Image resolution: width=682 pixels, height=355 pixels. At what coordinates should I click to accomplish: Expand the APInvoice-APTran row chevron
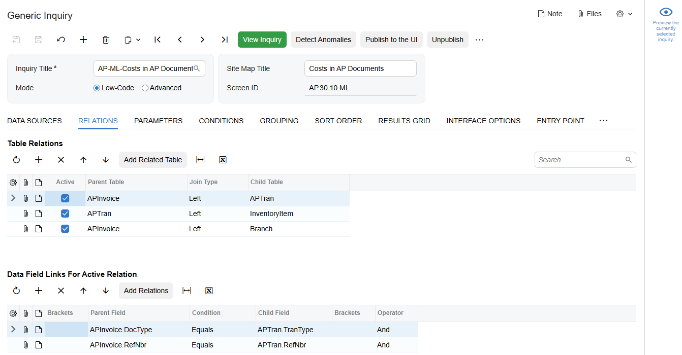tap(13, 198)
